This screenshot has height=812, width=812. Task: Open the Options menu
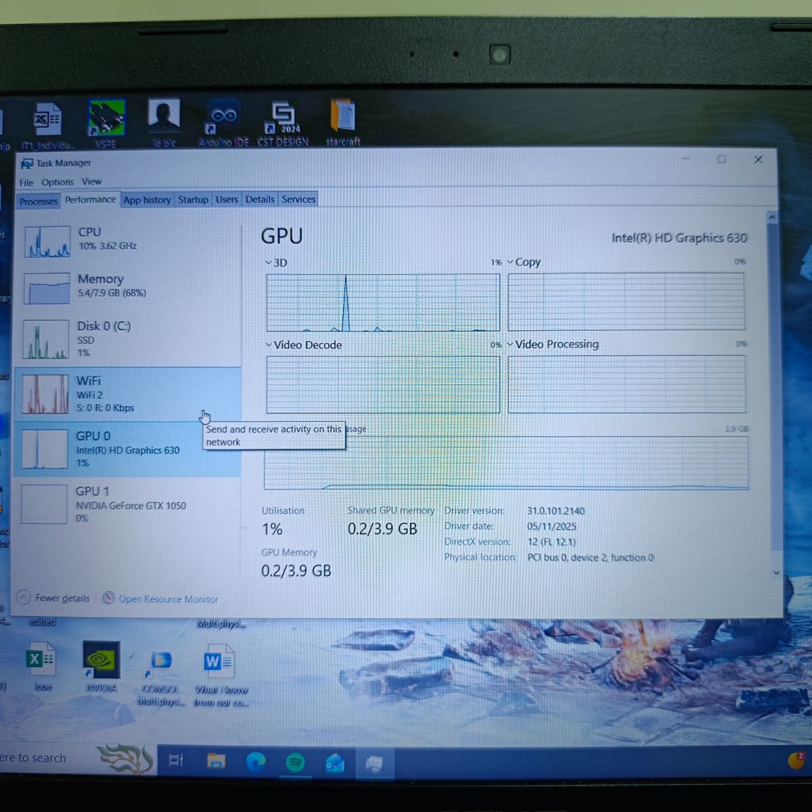coord(58,182)
